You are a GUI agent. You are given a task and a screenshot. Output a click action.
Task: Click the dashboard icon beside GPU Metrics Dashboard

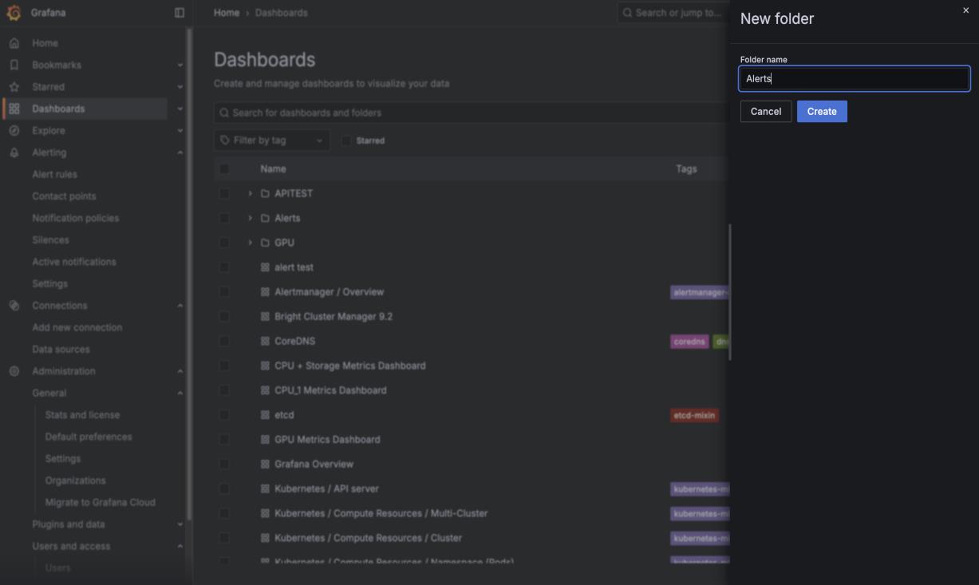265,440
